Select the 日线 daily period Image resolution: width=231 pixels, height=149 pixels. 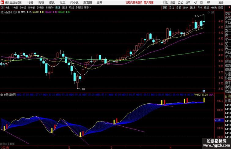click(x=58, y=8)
